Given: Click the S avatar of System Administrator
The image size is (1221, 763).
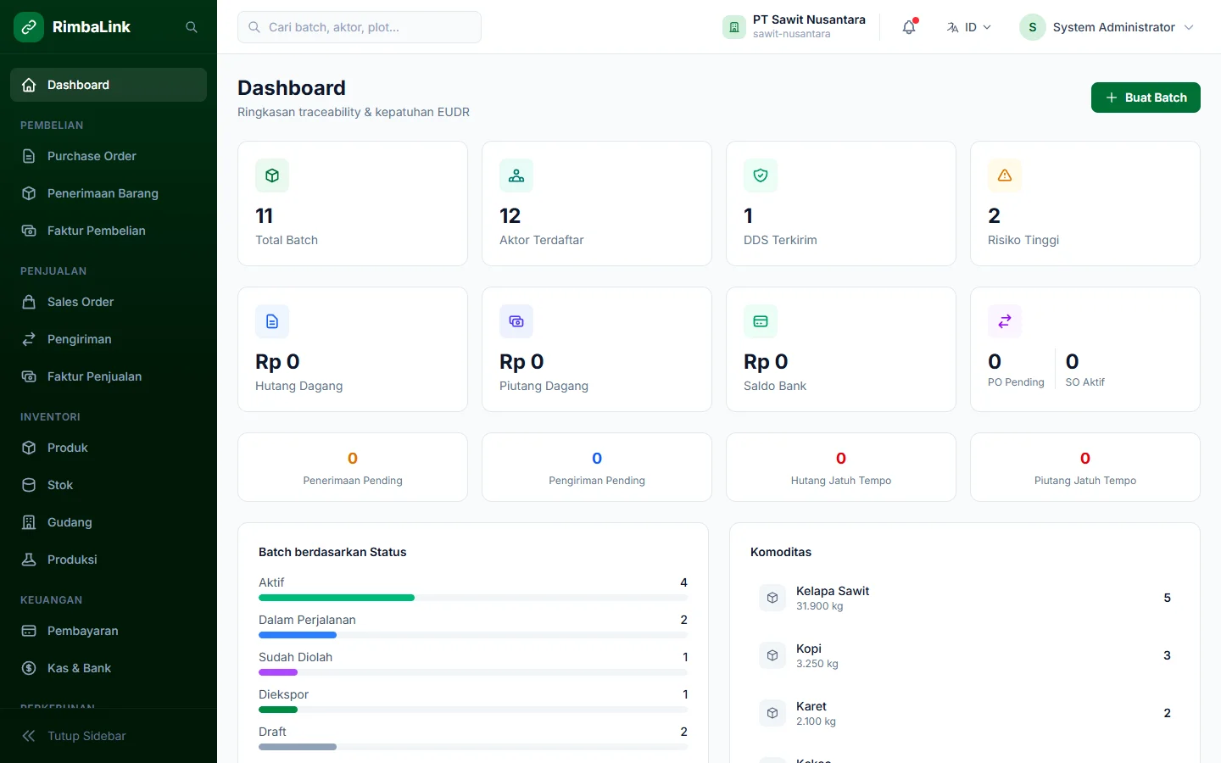Looking at the screenshot, I should 1033,27.
